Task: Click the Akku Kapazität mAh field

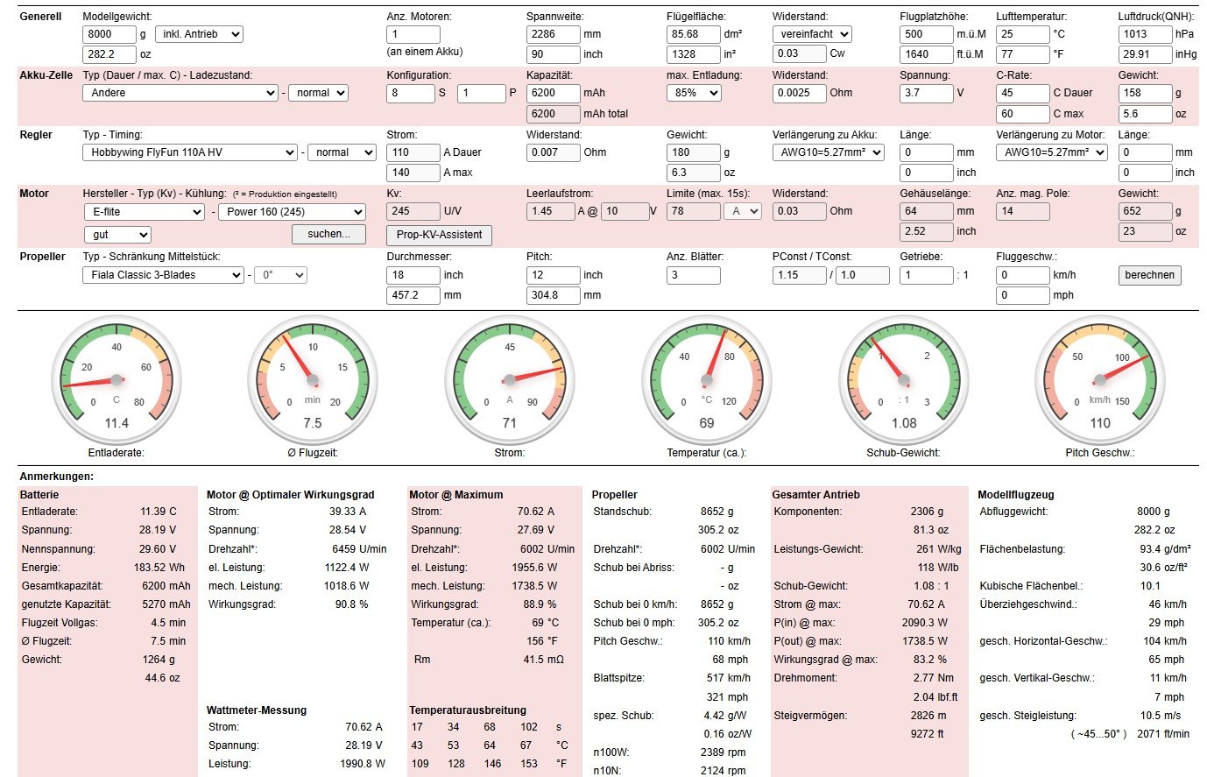Action: click(553, 93)
